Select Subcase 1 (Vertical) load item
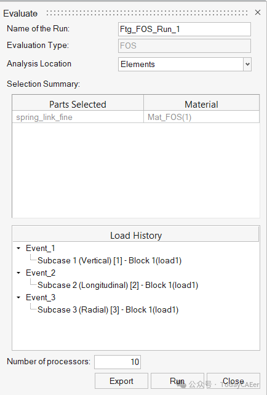Viewport: 267px width, 395px height. pyautogui.click(x=110, y=260)
